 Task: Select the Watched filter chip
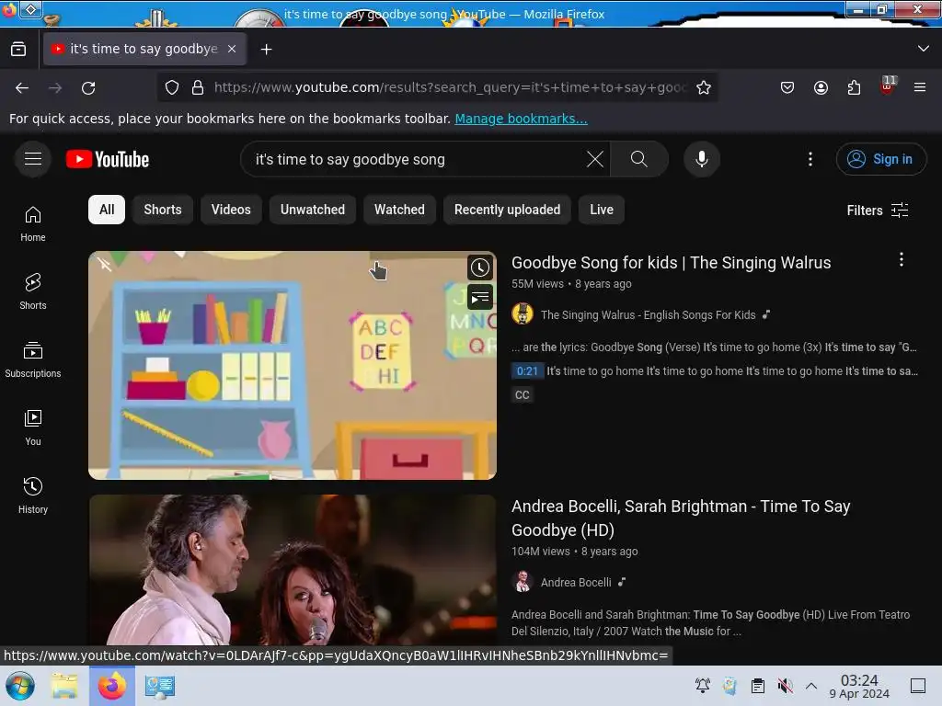pyautogui.click(x=399, y=210)
